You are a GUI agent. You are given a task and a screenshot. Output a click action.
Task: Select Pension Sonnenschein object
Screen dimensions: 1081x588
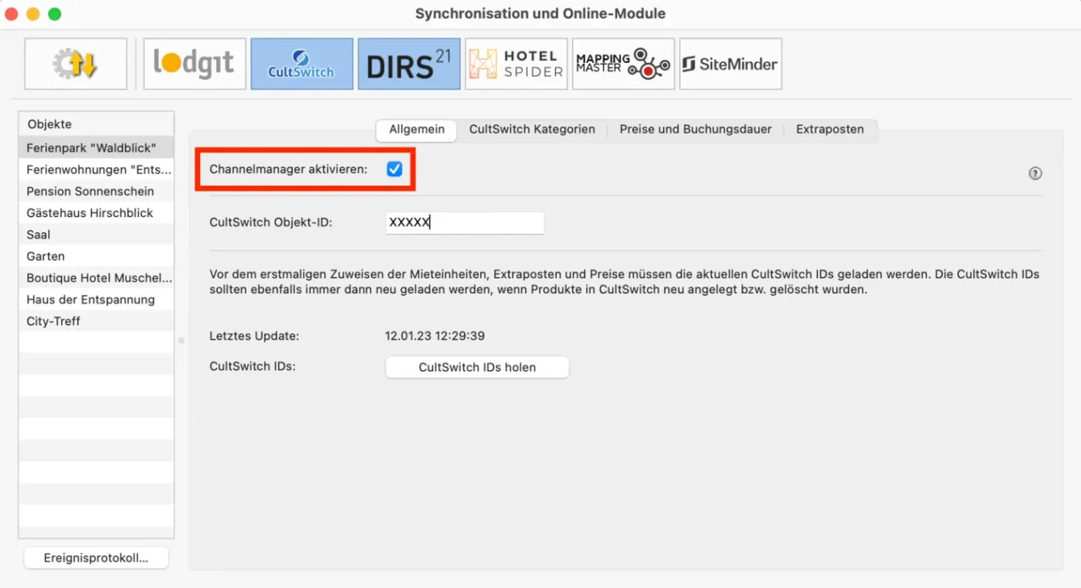coord(96,192)
